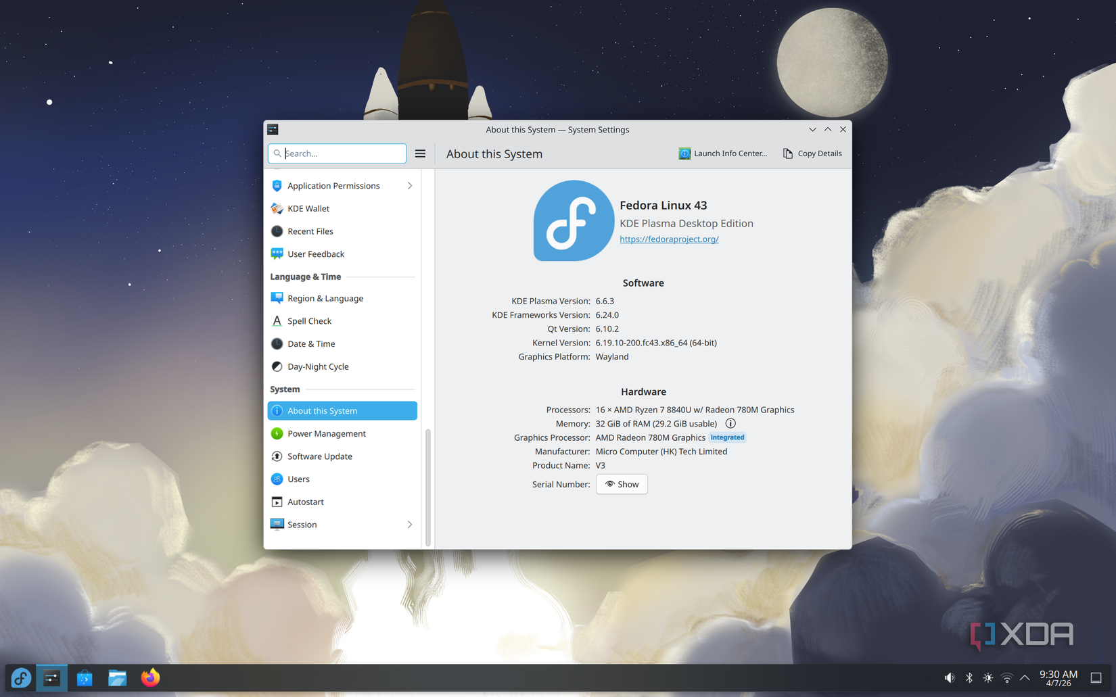Open Autostart settings
The height and width of the screenshot is (697, 1116).
click(x=306, y=502)
